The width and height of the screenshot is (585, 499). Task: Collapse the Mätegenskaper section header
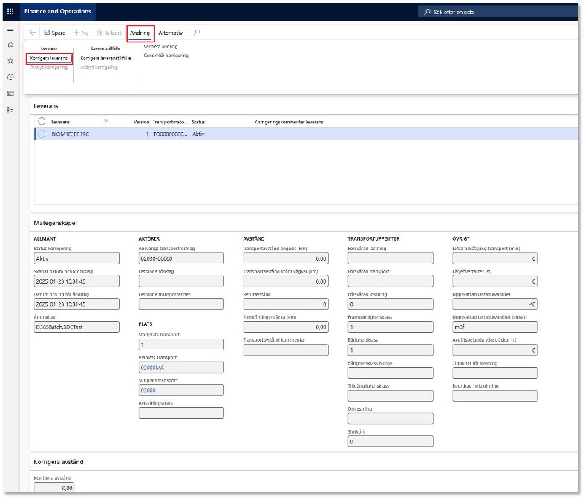pos(56,222)
